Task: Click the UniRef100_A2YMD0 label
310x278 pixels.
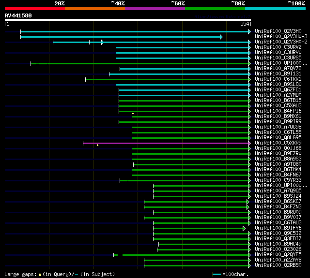Action: click(278, 95)
